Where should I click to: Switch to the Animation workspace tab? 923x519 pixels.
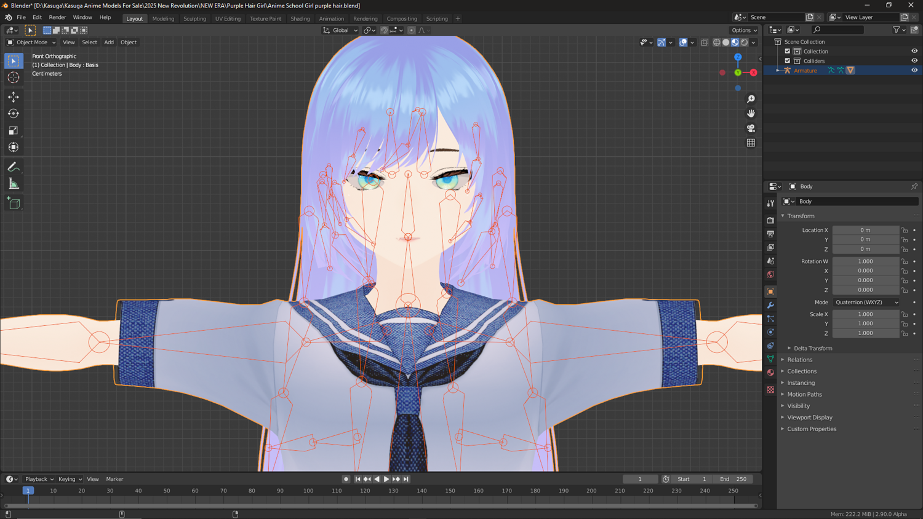tap(331, 18)
